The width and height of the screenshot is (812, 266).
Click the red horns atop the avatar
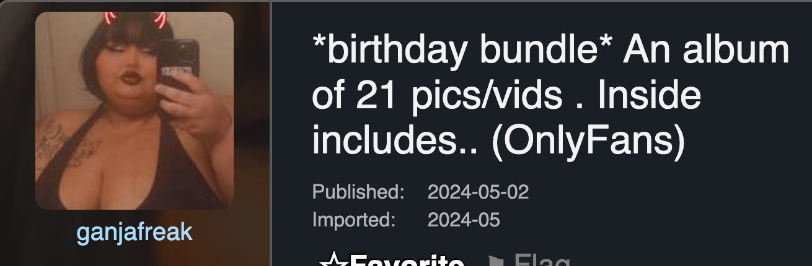tap(135, 20)
